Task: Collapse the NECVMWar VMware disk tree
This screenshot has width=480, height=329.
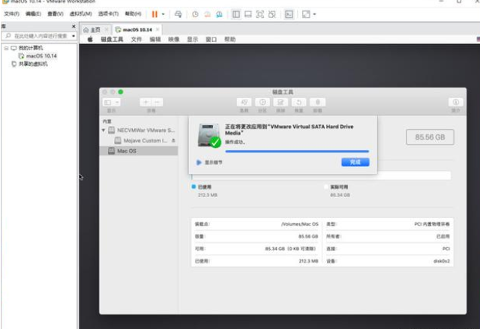Action: click(x=105, y=130)
